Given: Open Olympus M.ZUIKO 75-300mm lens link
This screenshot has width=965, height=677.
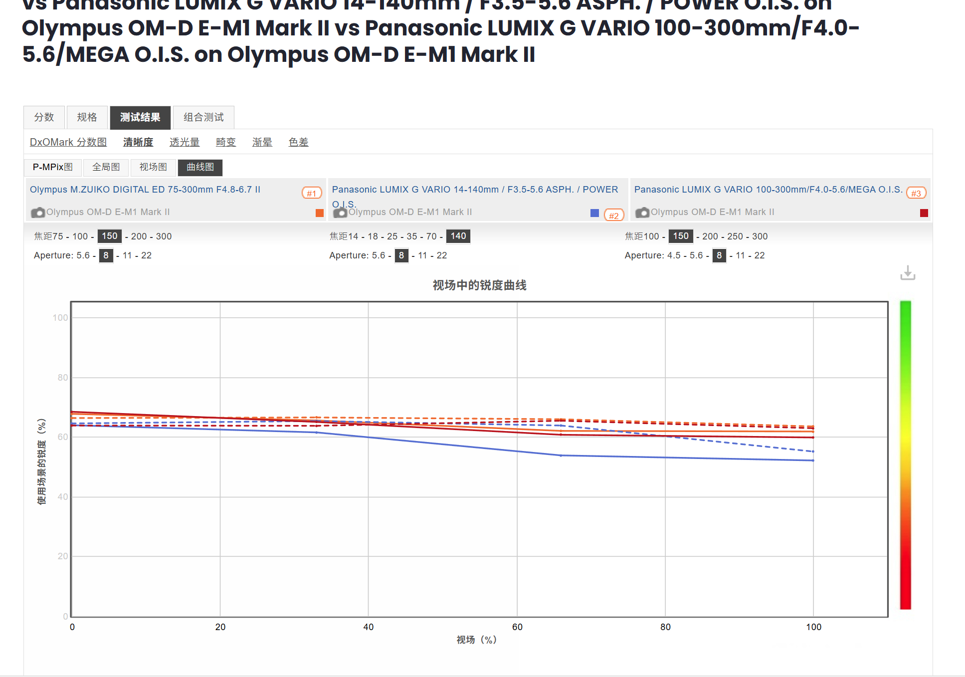Looking at the screenshot, I should point(145,190).
